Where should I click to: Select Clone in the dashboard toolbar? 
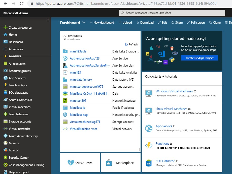click(215, 22)
